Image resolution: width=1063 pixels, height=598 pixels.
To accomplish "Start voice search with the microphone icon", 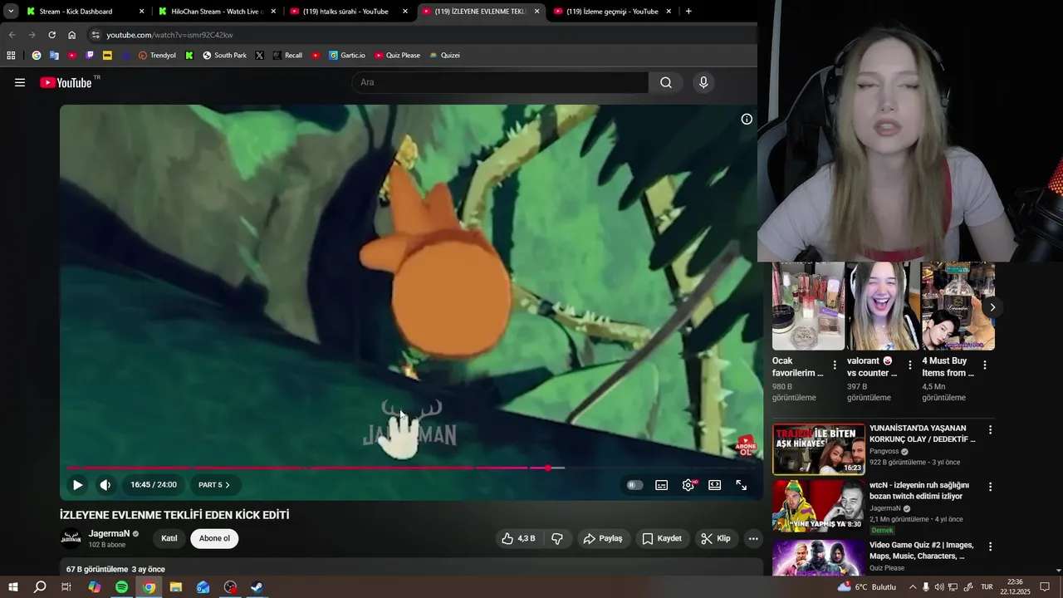I will (x=703, y=82).
